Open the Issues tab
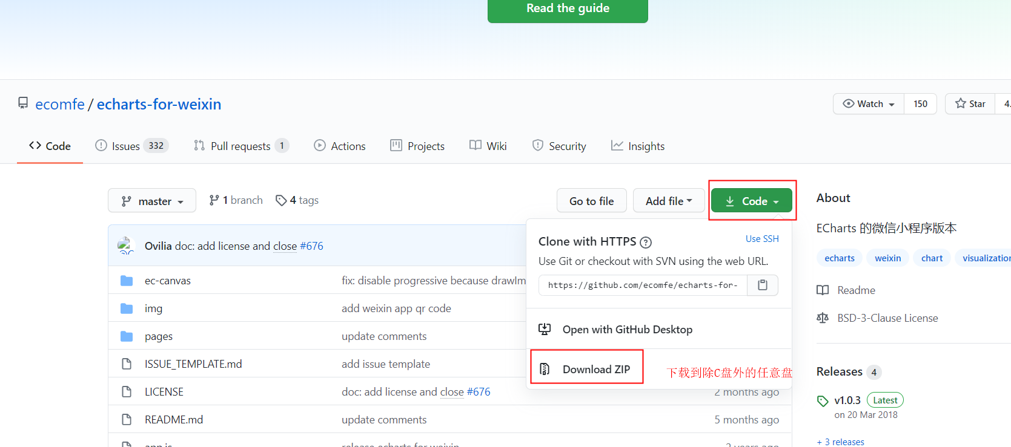Screen dimensions: 1011x447 [131, 146]
